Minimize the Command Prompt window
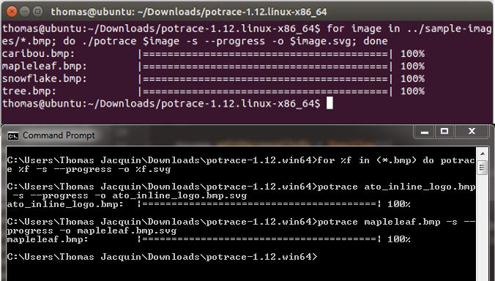The width and height of the screenshot is (495, 281). (x=425, y=132)
